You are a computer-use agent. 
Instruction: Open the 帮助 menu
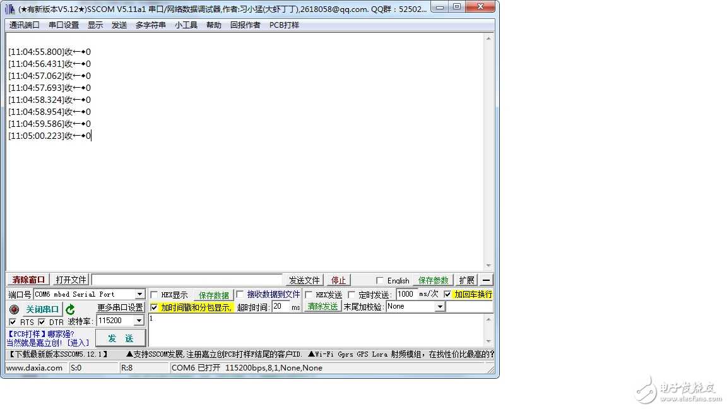(214, 25)
